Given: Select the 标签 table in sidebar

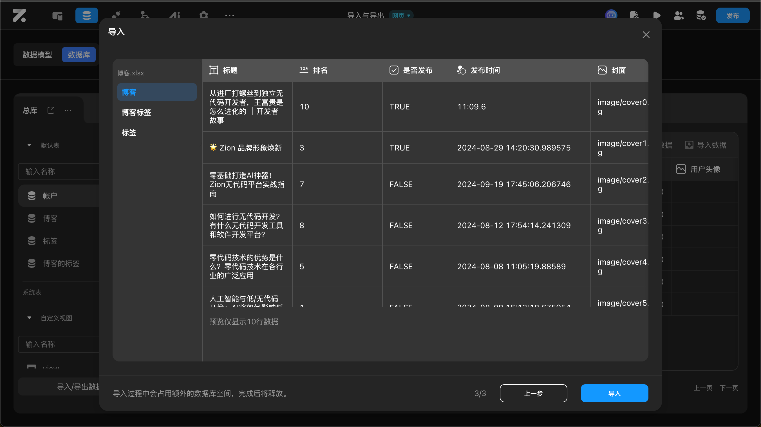Looking at the screenshot, I should (59, 241).
